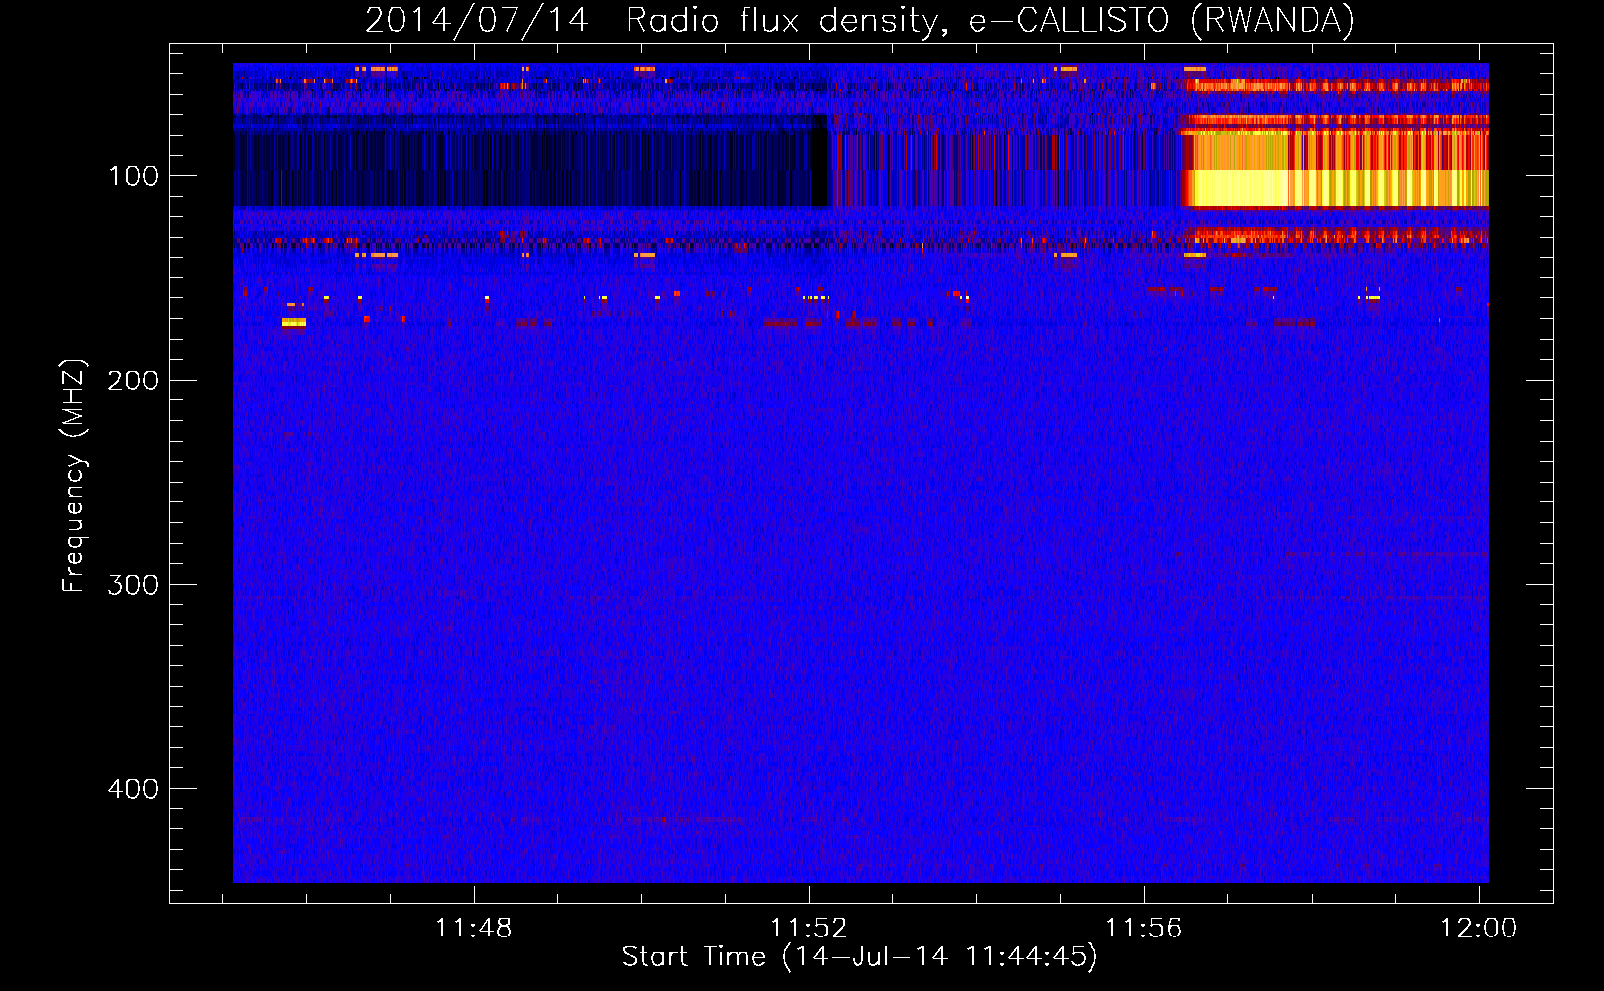Click the 400 frequency tick label
This screenshot has height=991, width=1604.
point(133,789)
